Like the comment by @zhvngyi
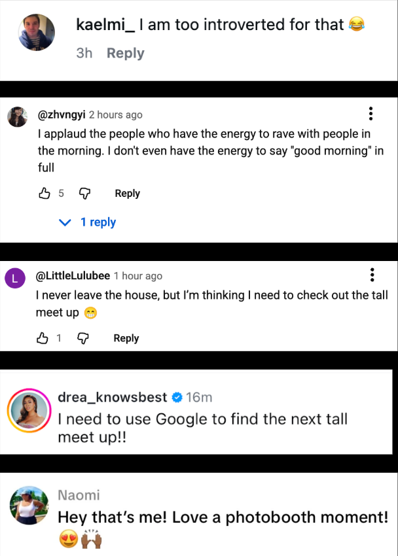Image resolution: width=398 pixels, height=556 pixels. pos(45,193)
